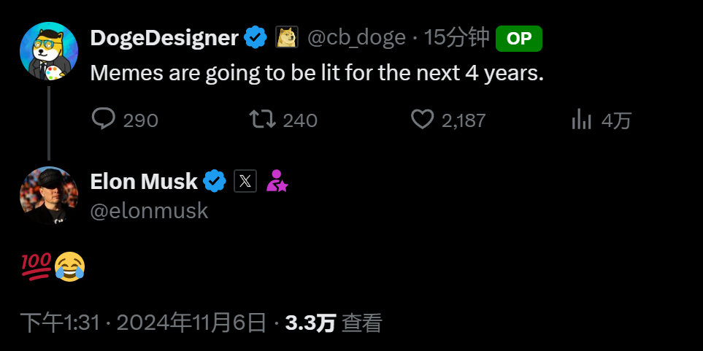This screenshot has height=351, width=703.
Task: Open DogeDesigner's profile avatar
Action: [48, 51]
